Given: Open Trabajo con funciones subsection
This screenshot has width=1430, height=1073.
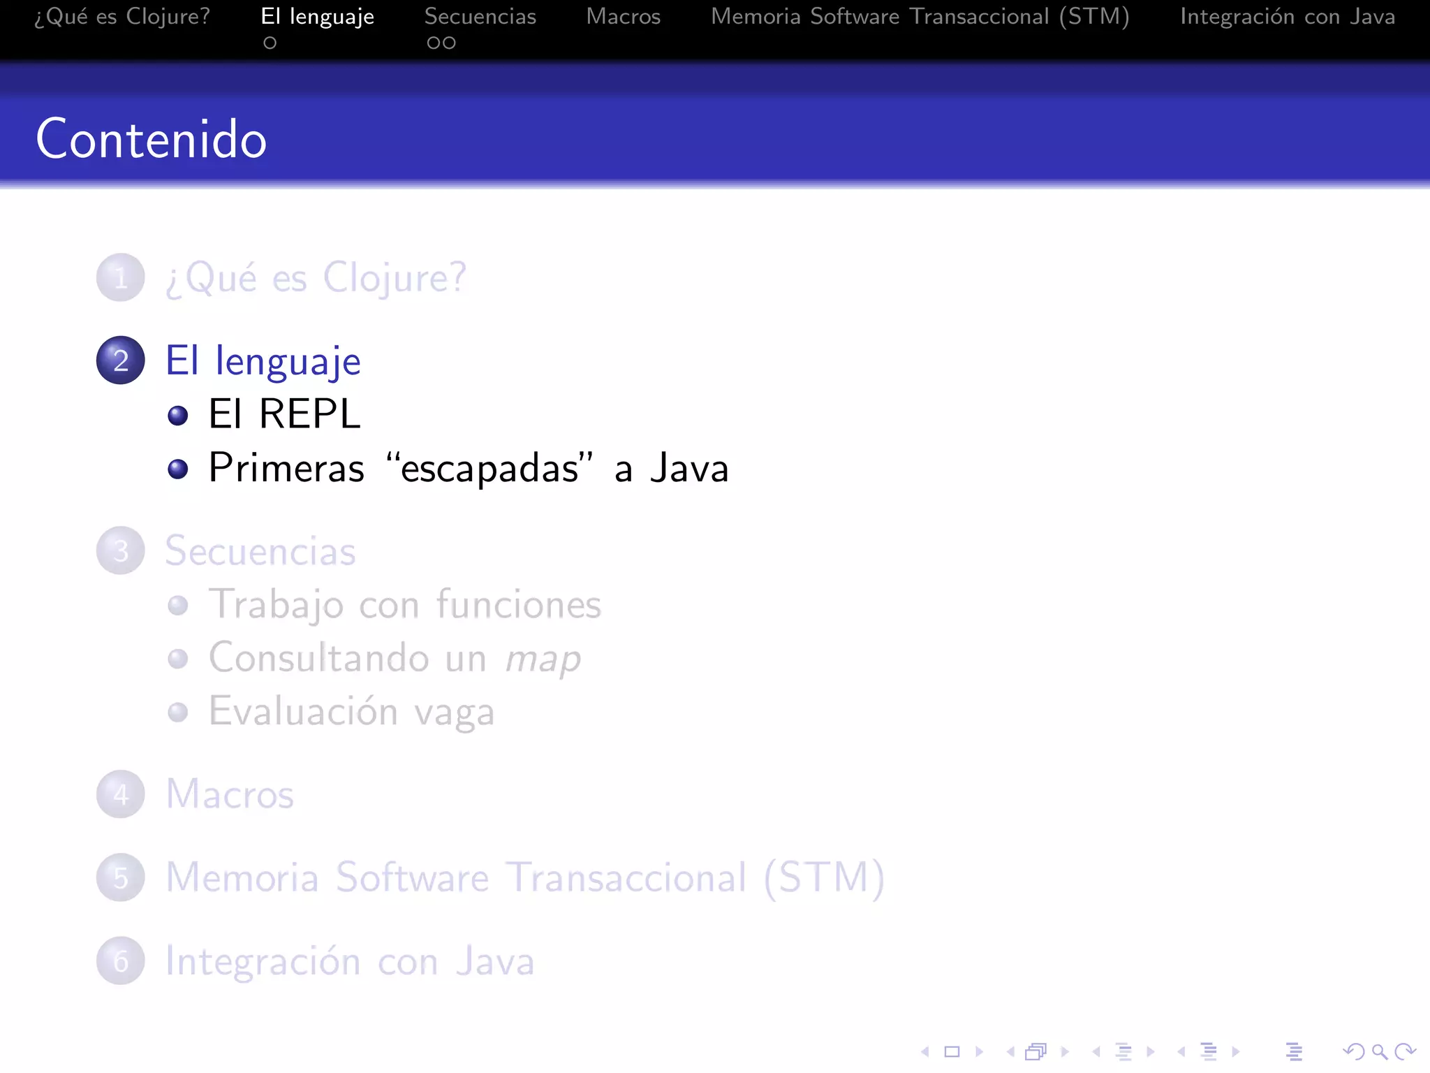Looking at the screenshot, I should (405, 605).
